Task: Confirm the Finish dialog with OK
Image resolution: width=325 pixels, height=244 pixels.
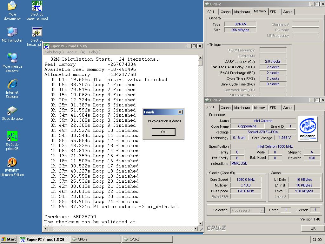Action: [163, 132]
